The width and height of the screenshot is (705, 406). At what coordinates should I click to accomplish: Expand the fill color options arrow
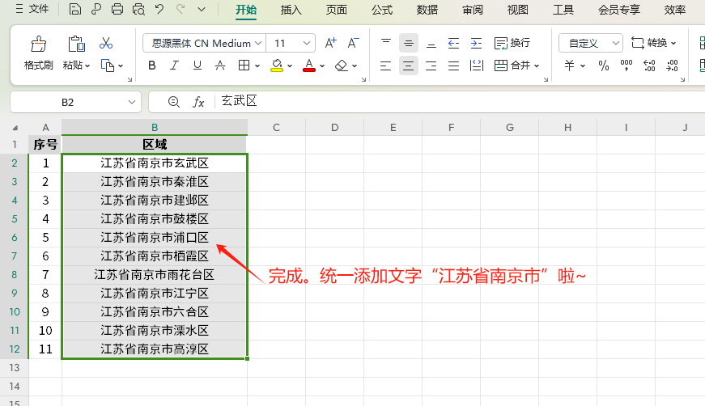[x=290, y=66]
